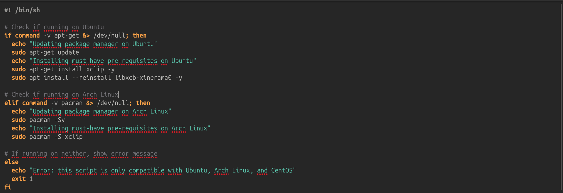Click "CentOS" in the error message
The width and height of the screenshot is (563, 193).
(x=282, y=170)
